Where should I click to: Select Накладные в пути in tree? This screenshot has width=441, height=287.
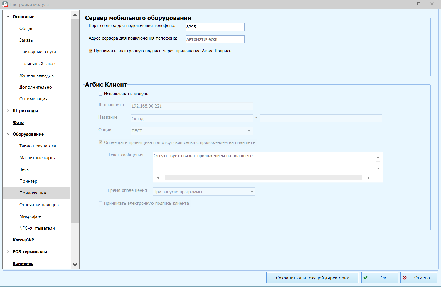point(38,52)
